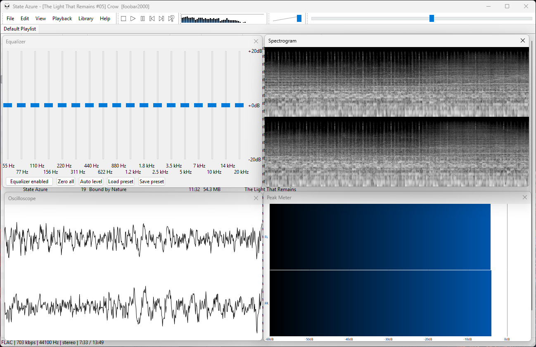Open the Load preset dialog

(x=121, y=182)
